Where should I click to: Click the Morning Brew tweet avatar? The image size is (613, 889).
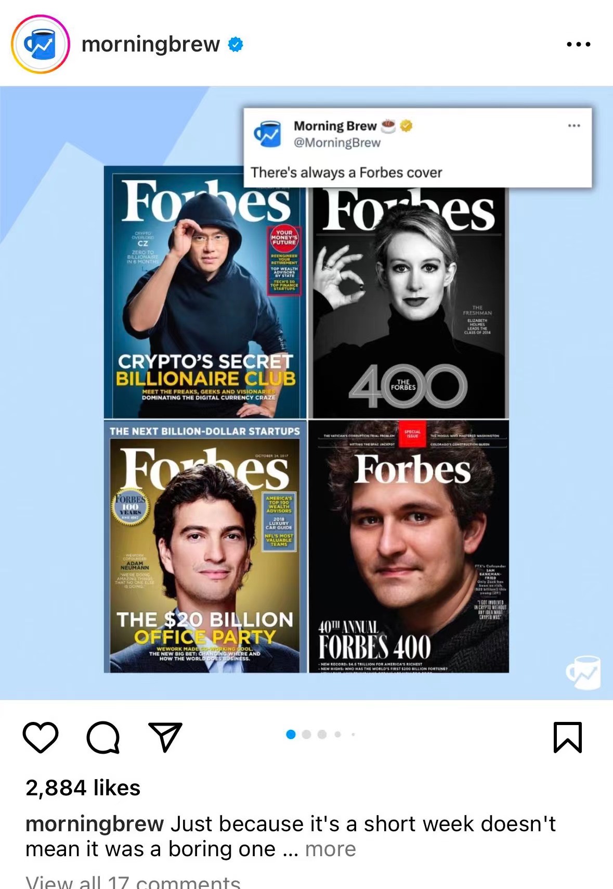click(x=267, y=134)
